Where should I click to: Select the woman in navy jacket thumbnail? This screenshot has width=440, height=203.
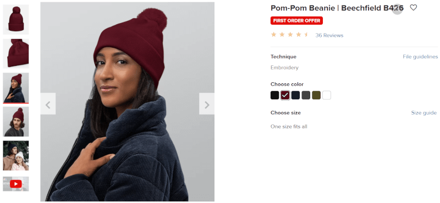[x=16, y=88]
